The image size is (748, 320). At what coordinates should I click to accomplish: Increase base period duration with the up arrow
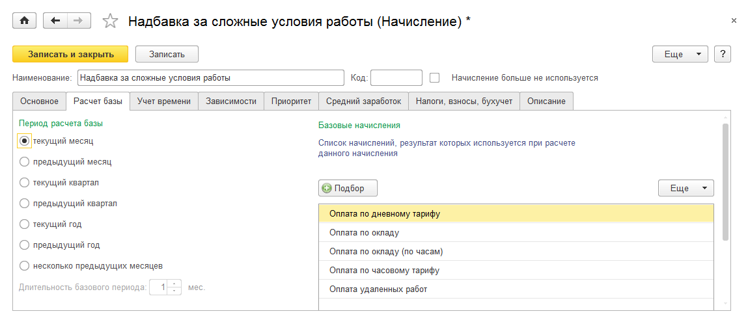(174, 283)
